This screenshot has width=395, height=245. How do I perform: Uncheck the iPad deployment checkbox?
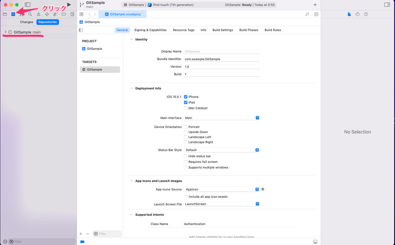(186, 102)
